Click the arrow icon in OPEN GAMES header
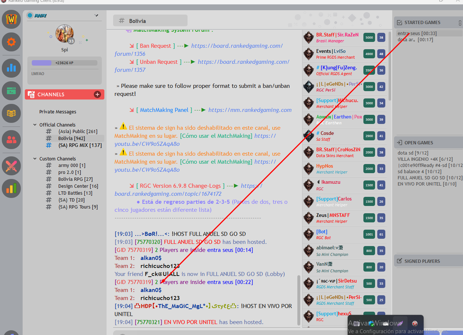This screenshot has height=335, width=463. 400,143
